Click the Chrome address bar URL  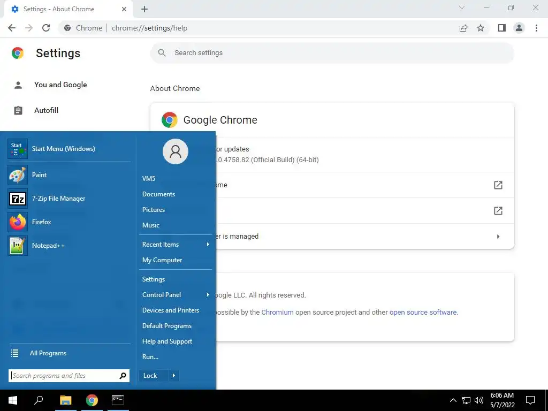(150, 28)
